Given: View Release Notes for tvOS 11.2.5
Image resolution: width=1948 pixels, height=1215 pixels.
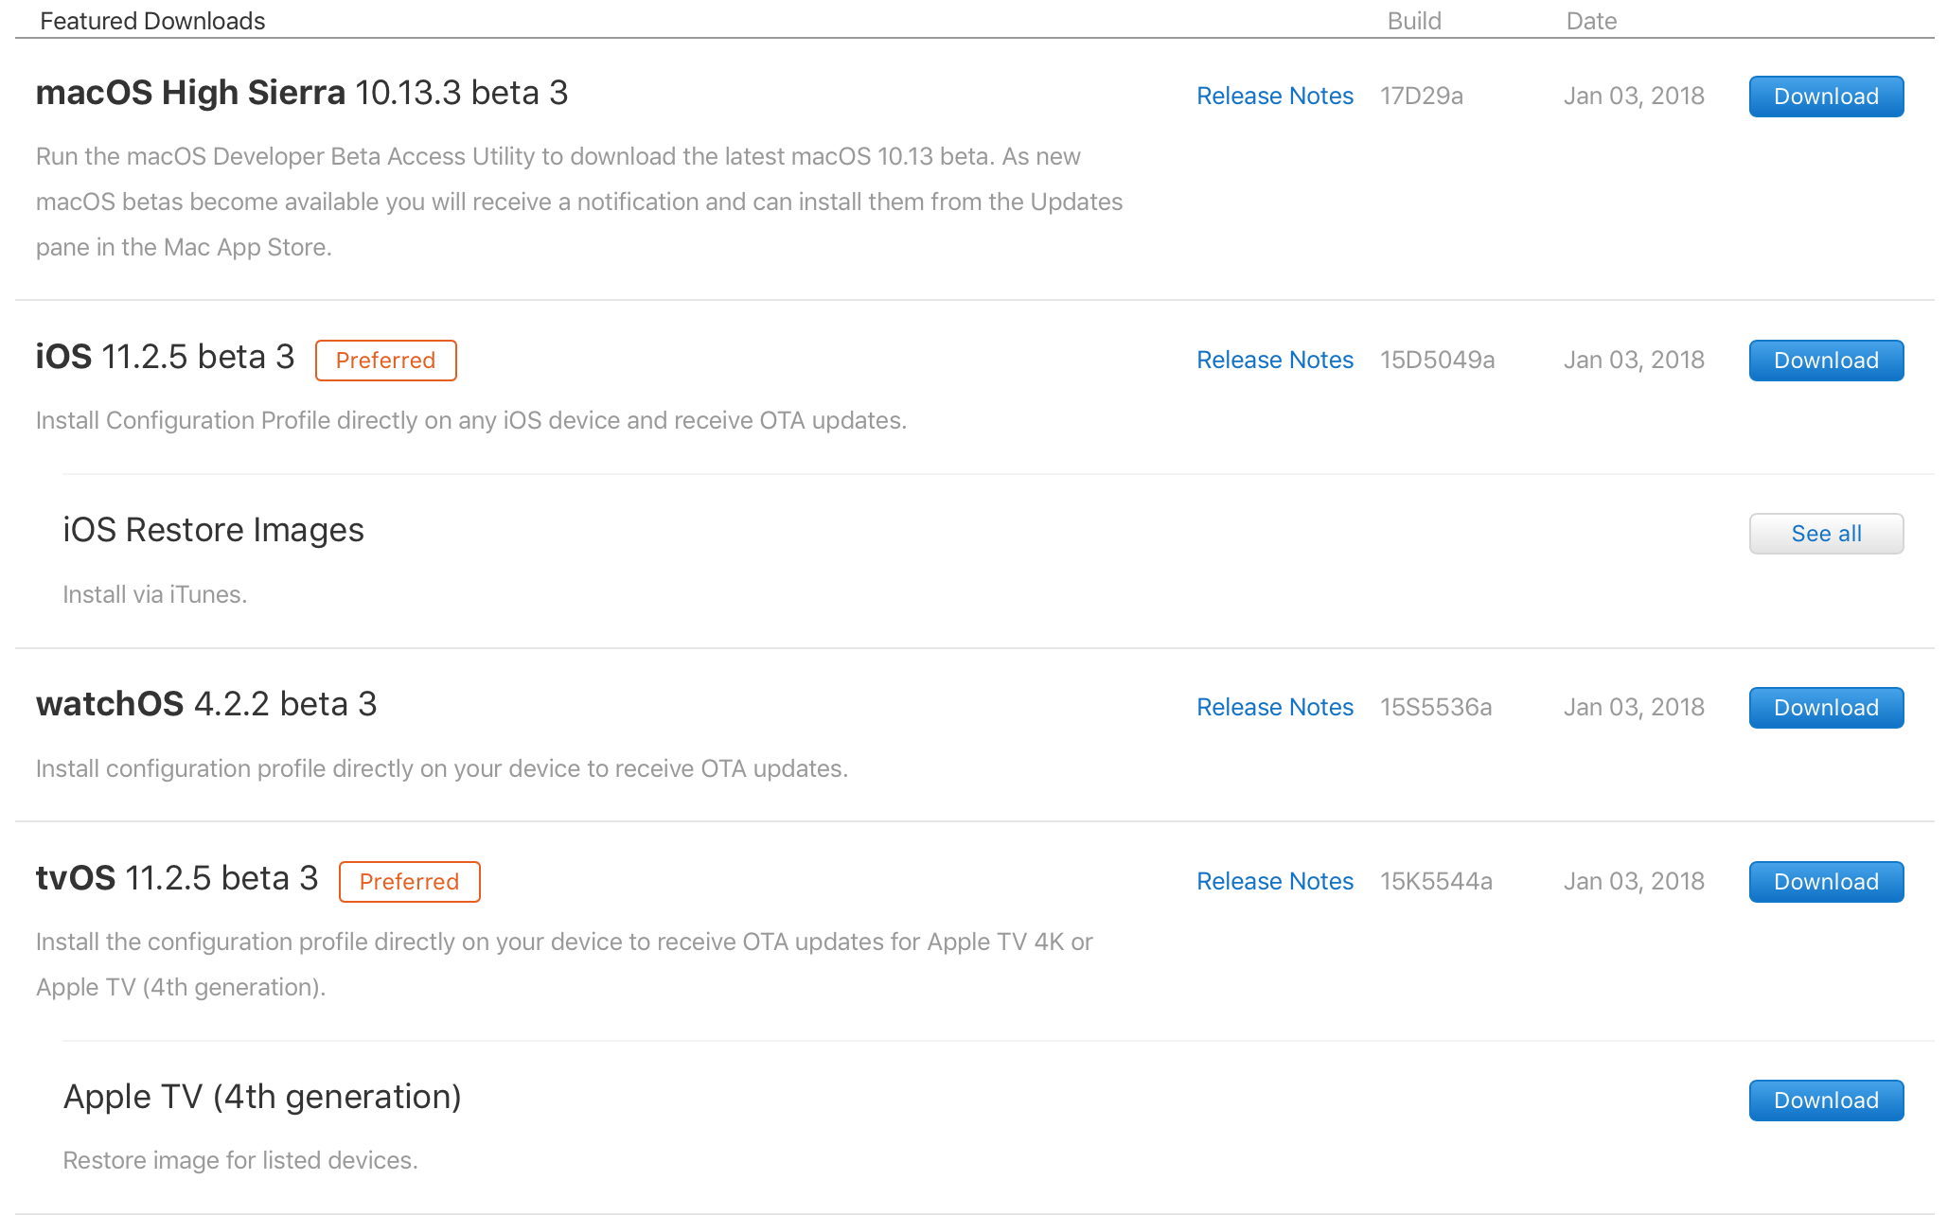Looking at the screenshot, I should 1274,882.
